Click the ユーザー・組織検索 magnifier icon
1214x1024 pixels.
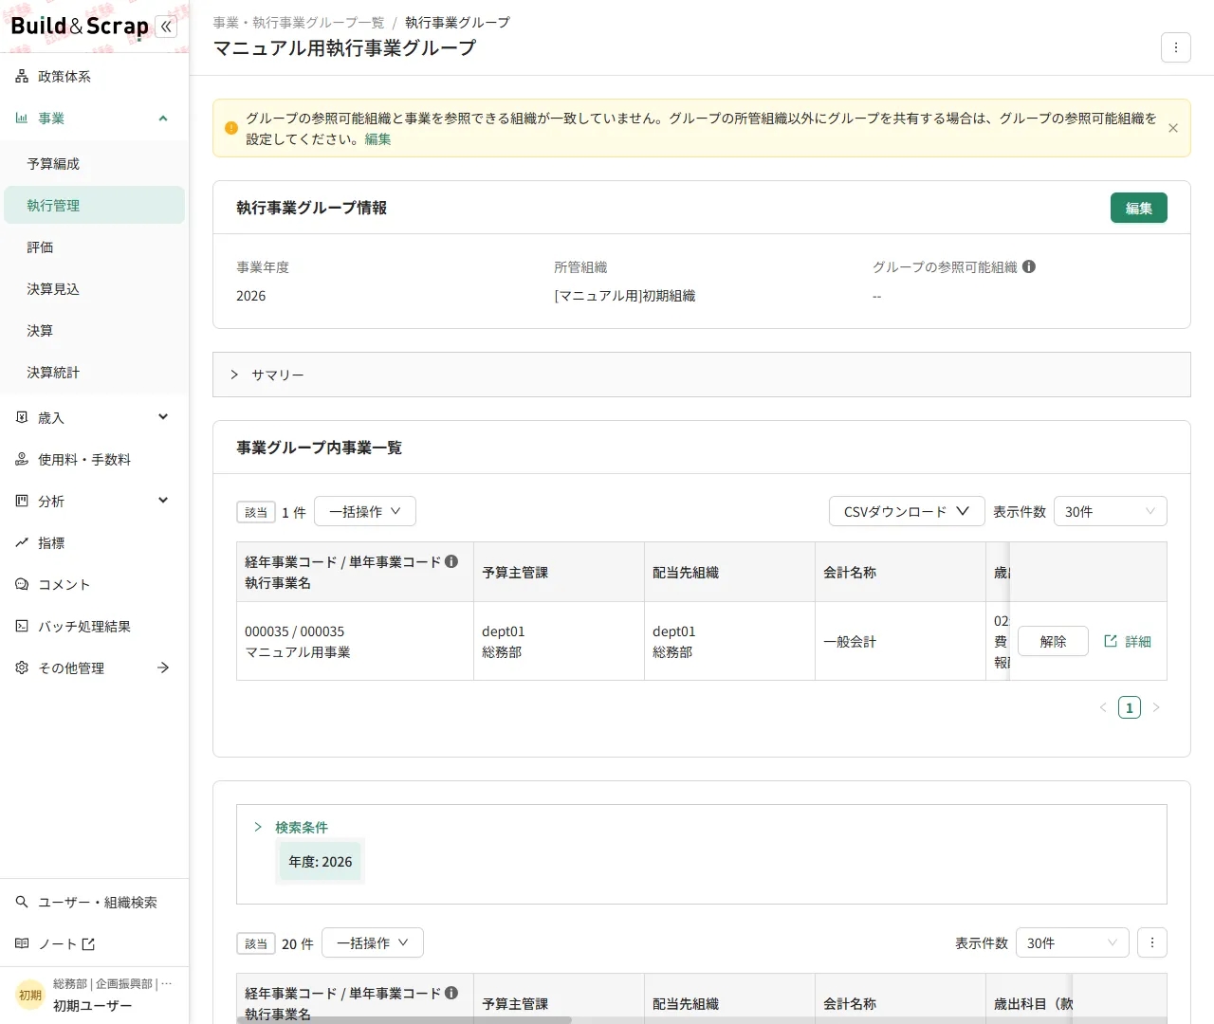[22, 902]
